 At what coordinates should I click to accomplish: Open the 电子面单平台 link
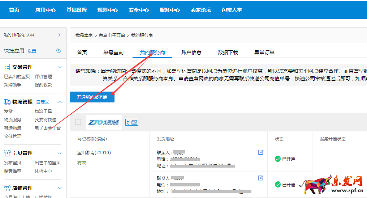pos(47,128)
